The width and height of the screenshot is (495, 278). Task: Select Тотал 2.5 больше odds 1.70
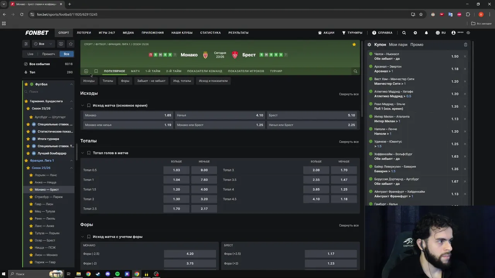[176, 208]
